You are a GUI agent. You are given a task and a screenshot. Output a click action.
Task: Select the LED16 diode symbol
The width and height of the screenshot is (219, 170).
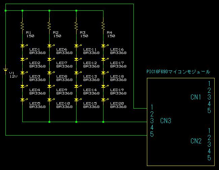[x=104, y=46]
